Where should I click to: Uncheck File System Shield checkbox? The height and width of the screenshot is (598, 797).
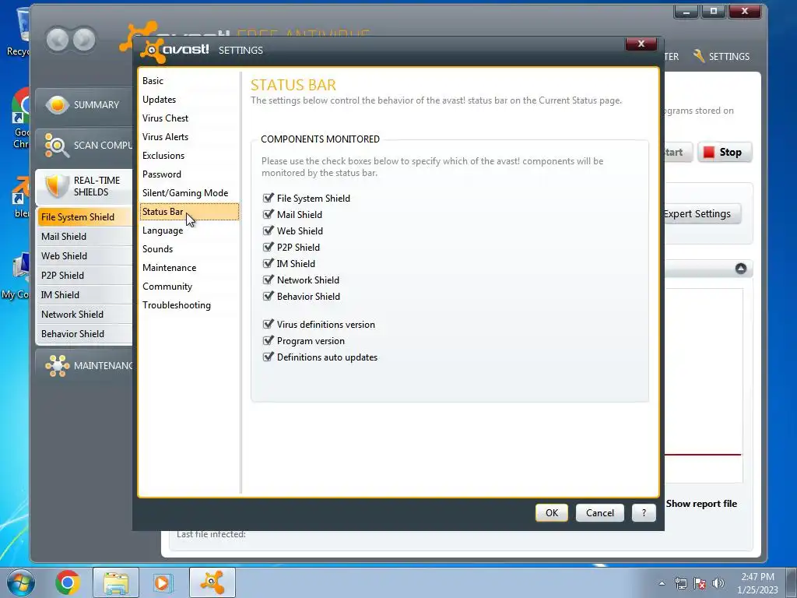point(268,198)
